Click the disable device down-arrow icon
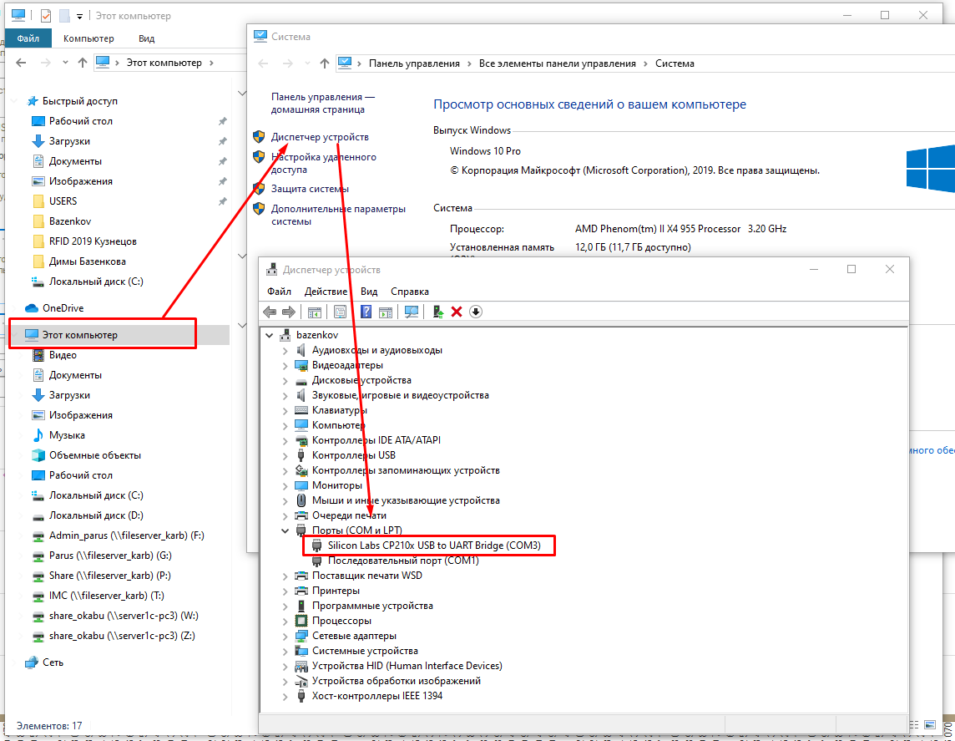The height and width of the screenshot is (741, 955). (476, 312)
